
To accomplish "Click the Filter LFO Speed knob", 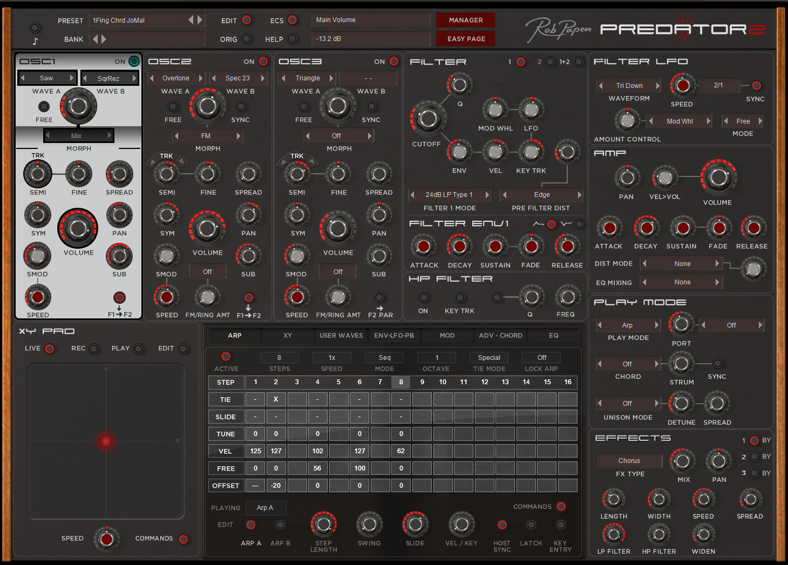I will tap(683, 85).
